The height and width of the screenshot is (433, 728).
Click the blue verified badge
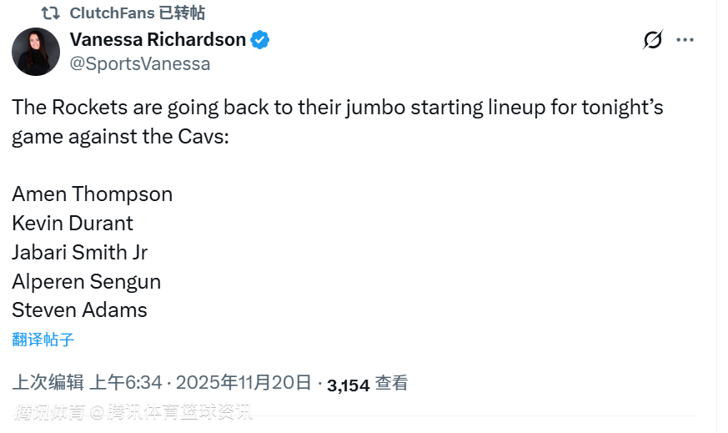pyautogui.click(x=260, y=39)
